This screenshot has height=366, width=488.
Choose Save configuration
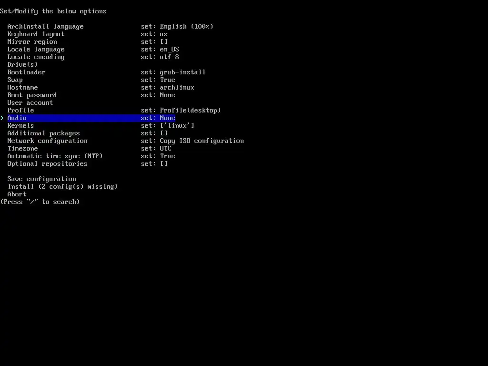pos(42,179)
